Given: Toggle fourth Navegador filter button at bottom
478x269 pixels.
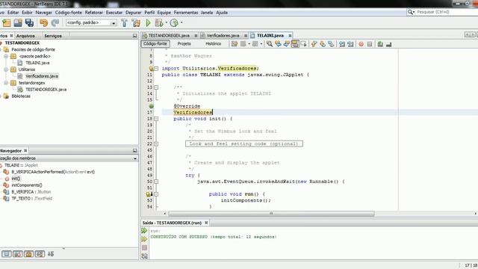Looking at the screenshot, I should pos(40,254).
